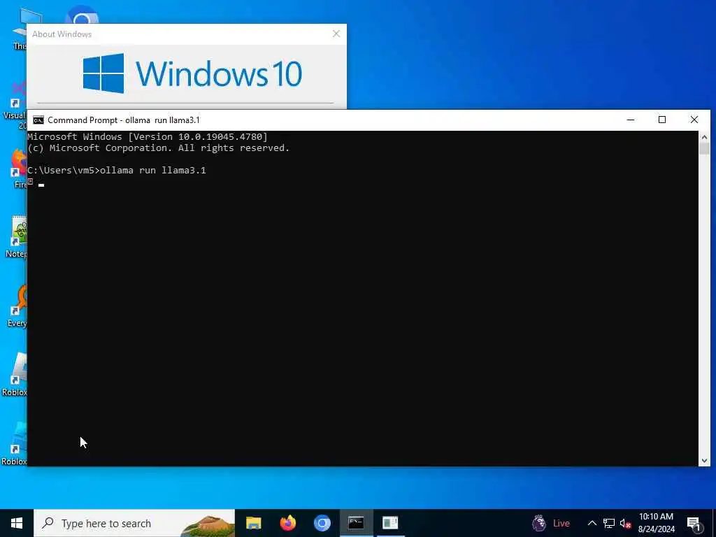Click the scrollbar up arrow in Command Prompt
Viewport: 716px width, 537px height.
(x=704, y=137)
